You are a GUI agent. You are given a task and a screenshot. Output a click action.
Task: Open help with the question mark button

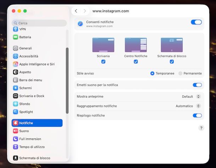[201, 128]
